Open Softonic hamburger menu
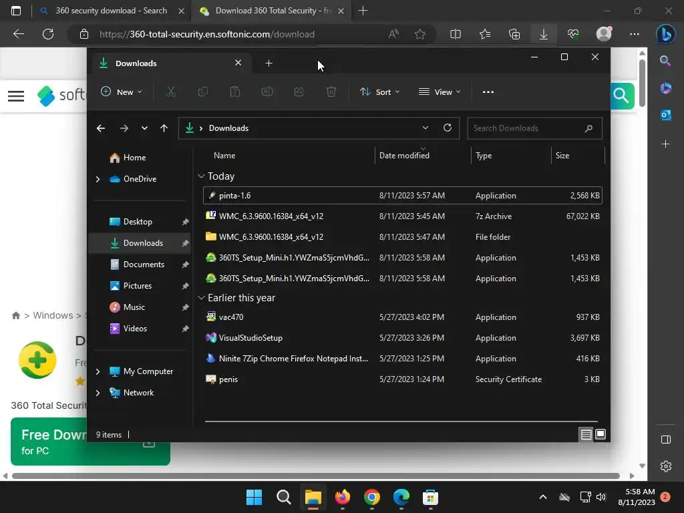Viewport: 684px width, 513px height. (16, 96)
